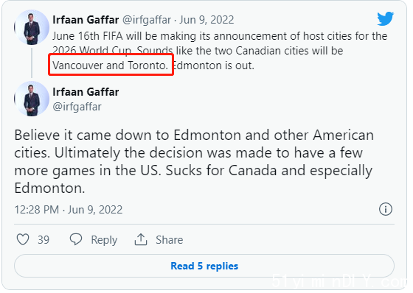Click the highlighted Vancouver and Toronto text
This screenshot has width=413, height=293.
tap(111, 66)
